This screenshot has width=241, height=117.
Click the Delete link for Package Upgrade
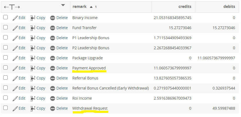tap(62, 58)
